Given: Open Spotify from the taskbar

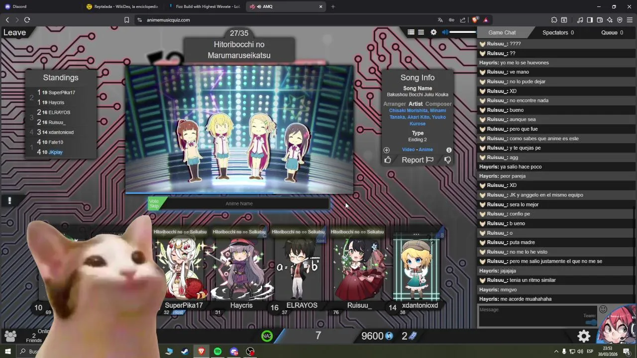Looking at the screenshot, I should point(217,352).
